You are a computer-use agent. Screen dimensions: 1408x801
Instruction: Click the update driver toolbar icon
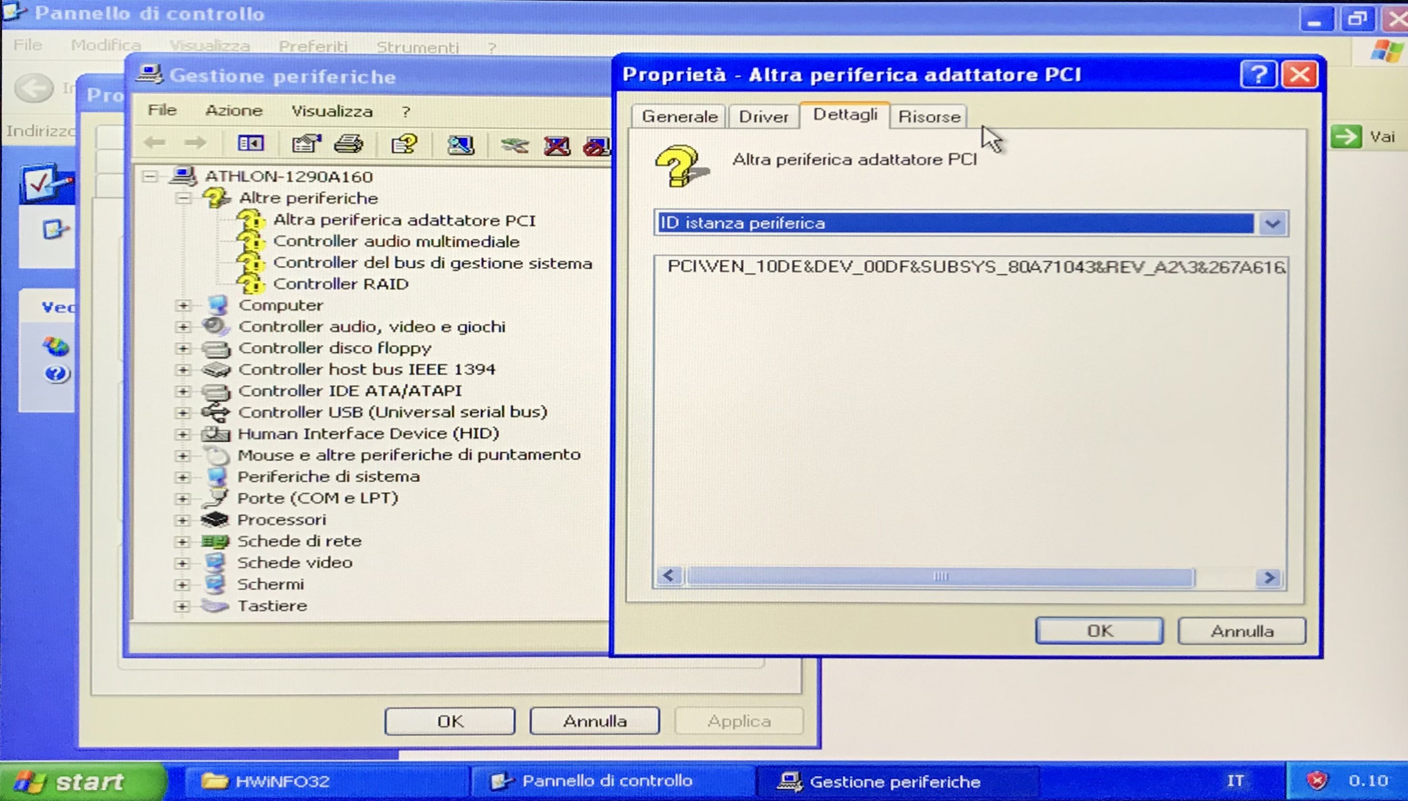[514, 145]
